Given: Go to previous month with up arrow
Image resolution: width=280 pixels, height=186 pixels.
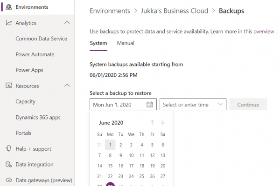Looking at the screenshot, I should [152, 122].
